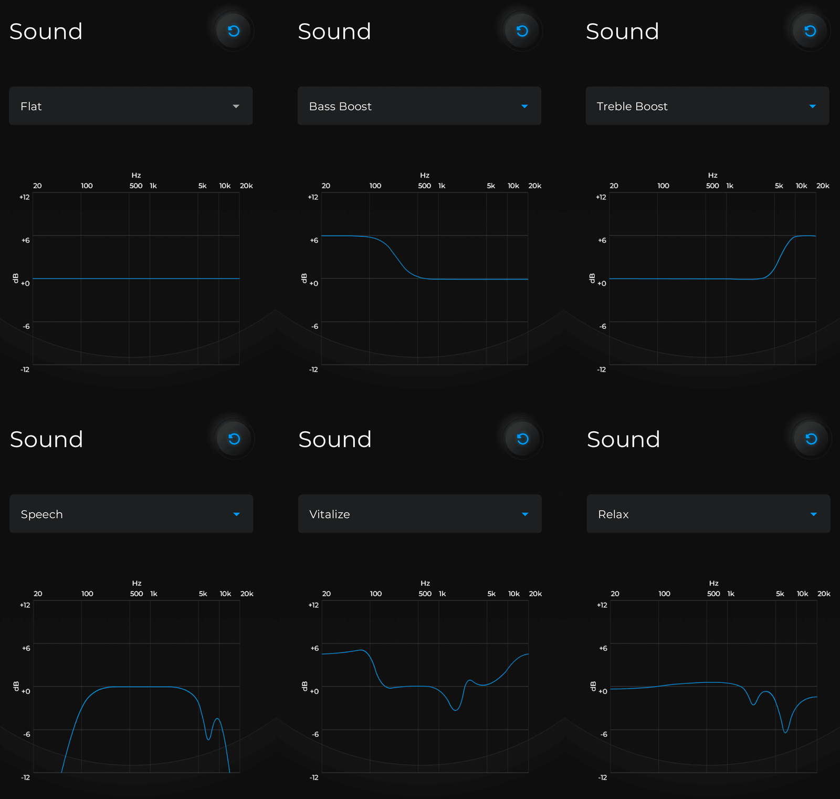Expand the Relax preset dropdown

(x=708, y=514)
